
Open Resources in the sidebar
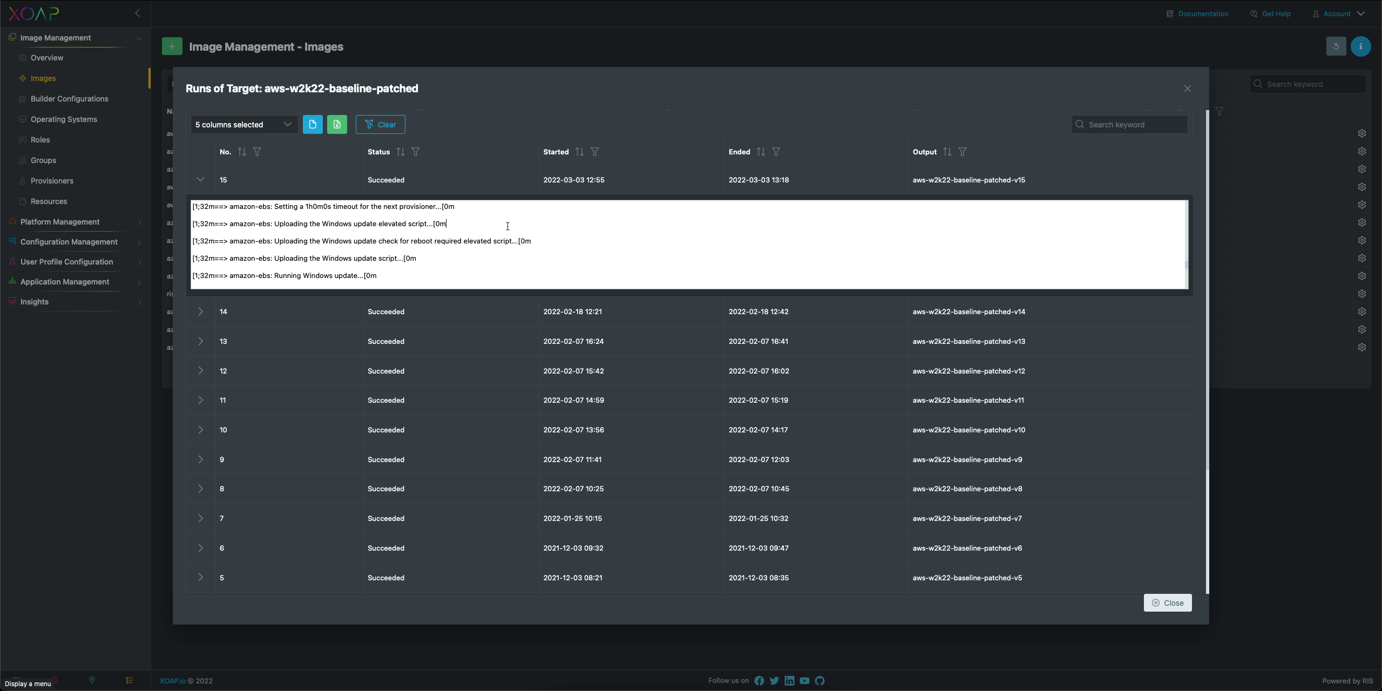point(49,201)
